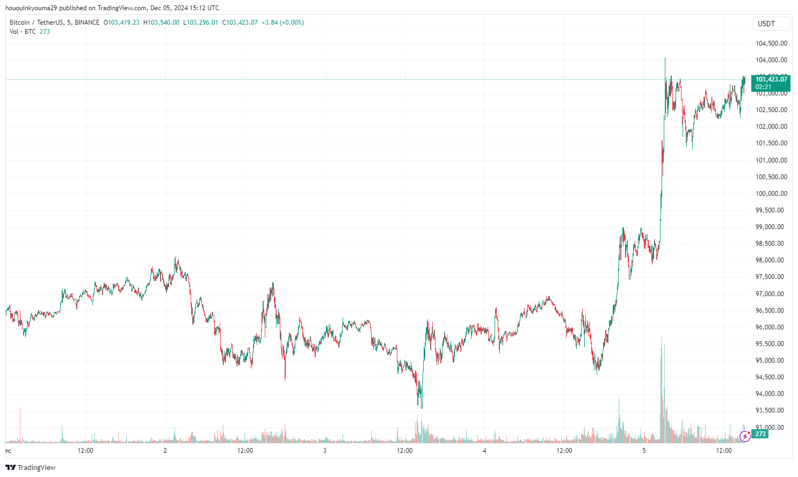798x477 pixels.
Task: Click the 104,000.00 price axis label
Action: pos(771,60)
